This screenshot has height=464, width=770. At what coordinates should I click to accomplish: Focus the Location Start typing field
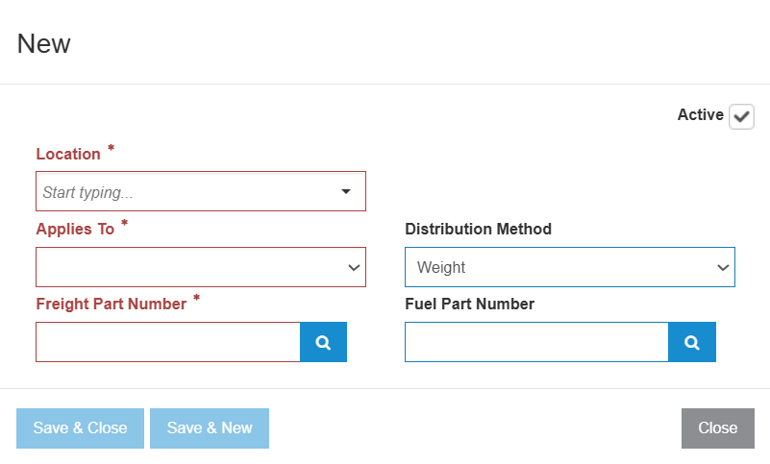[x=186, y=191]
